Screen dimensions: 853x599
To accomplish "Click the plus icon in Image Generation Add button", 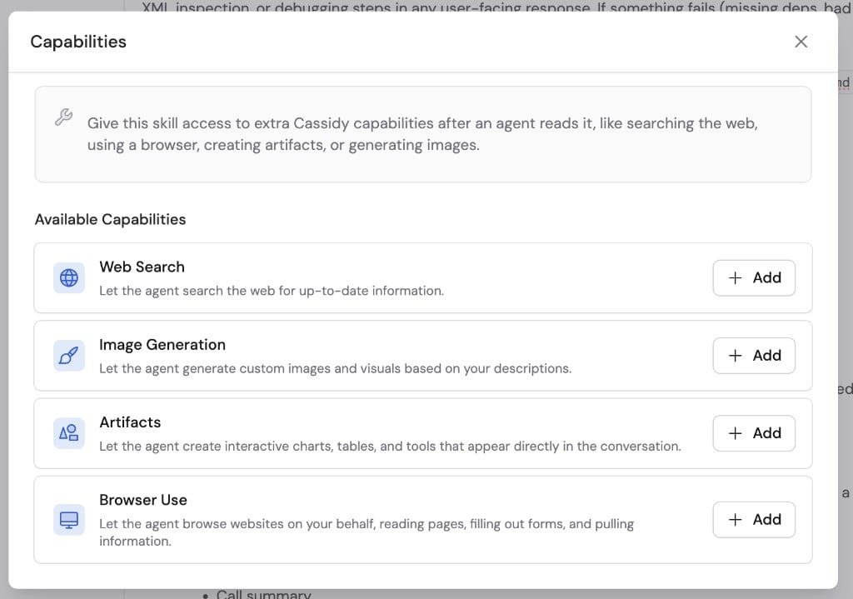I will [735, 356].
